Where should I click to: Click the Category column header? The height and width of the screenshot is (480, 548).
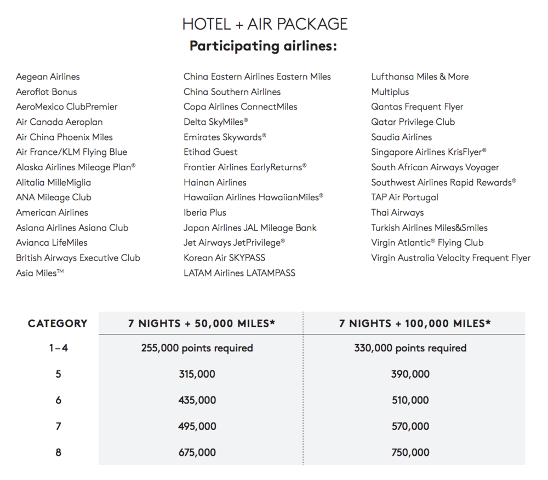tap(58, 323)
